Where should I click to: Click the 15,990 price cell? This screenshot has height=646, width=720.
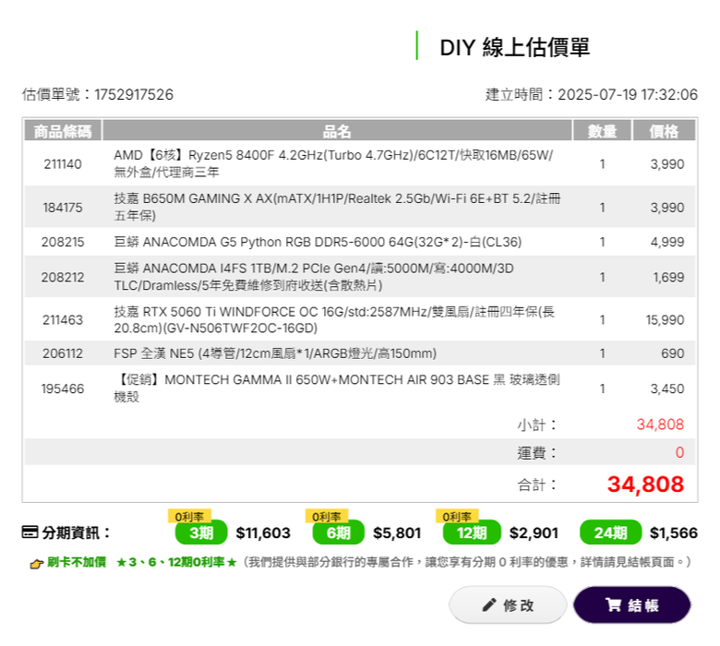coord(665,320)
